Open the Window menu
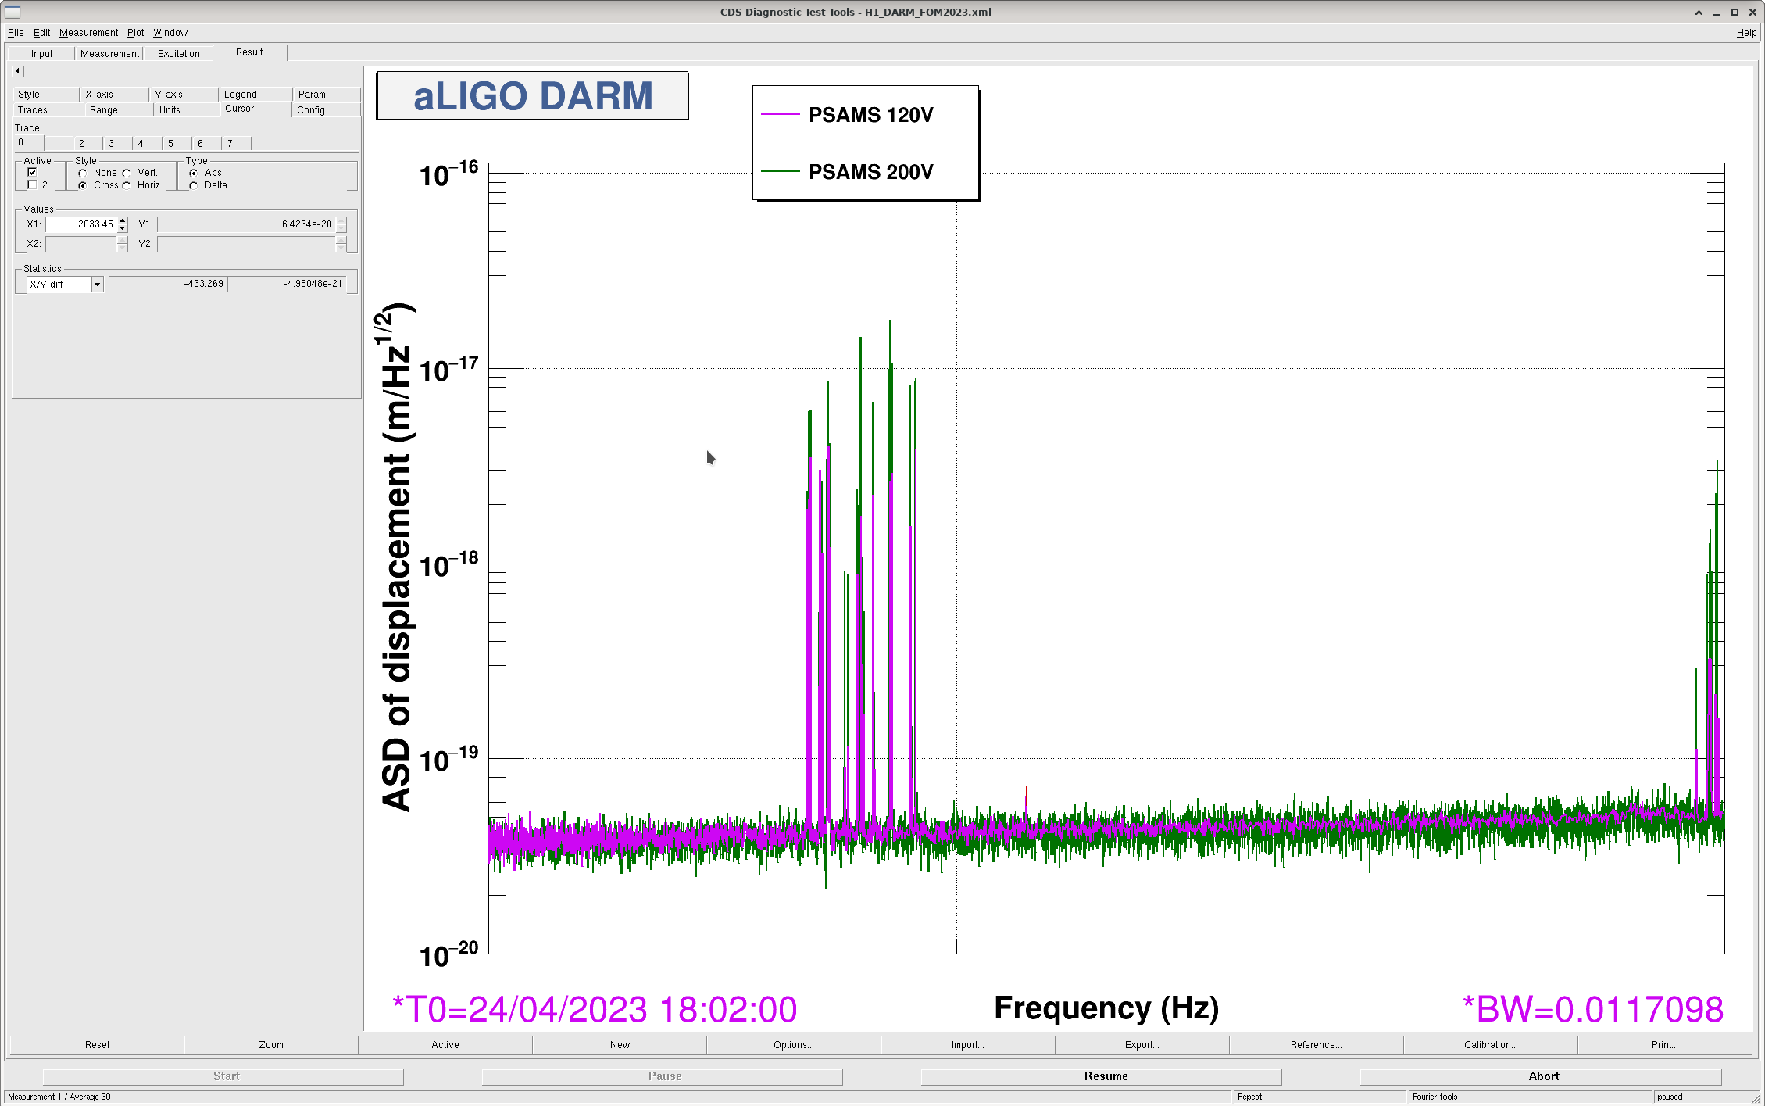Screen dimensions: 1765x1106 click(x=170, y=33)
